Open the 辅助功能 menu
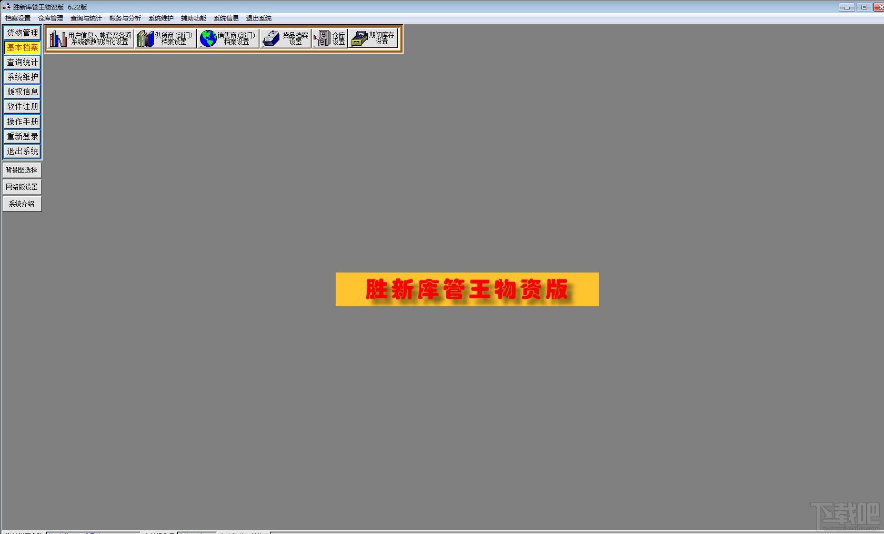884x534 pixels. pyautogui.click(x=194, y=18)
